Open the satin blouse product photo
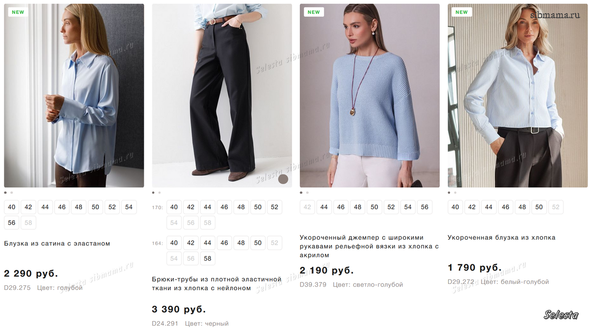Viewport: 589px width, 330px height. click(x=74, y=96)
